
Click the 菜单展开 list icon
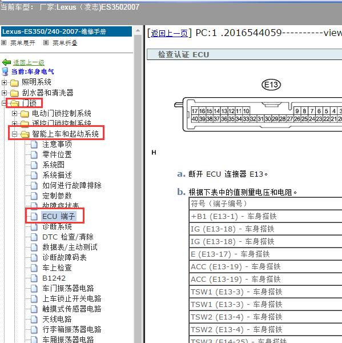[4, 43]
